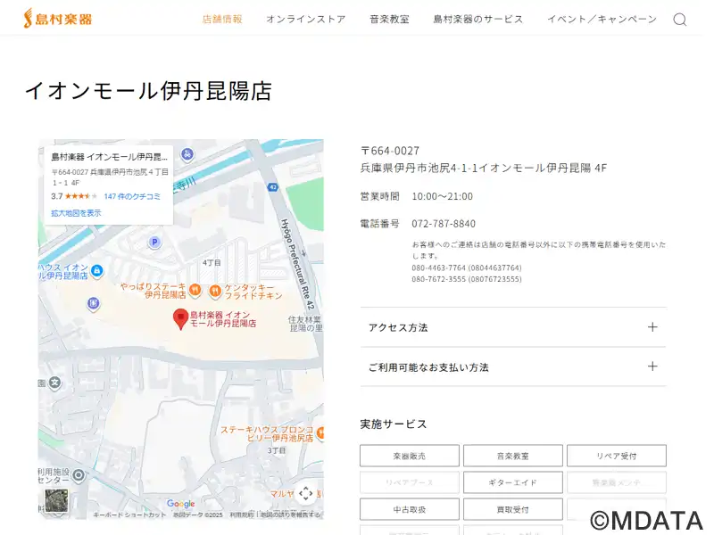
Task: Click the school 文 marker on map
Action: pyautogui.click(x=55, y=383)
